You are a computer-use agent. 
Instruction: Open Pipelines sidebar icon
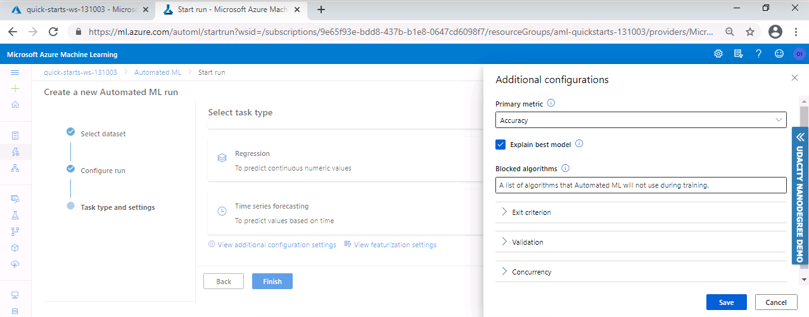pyautogui.click(x=15, y=231)
